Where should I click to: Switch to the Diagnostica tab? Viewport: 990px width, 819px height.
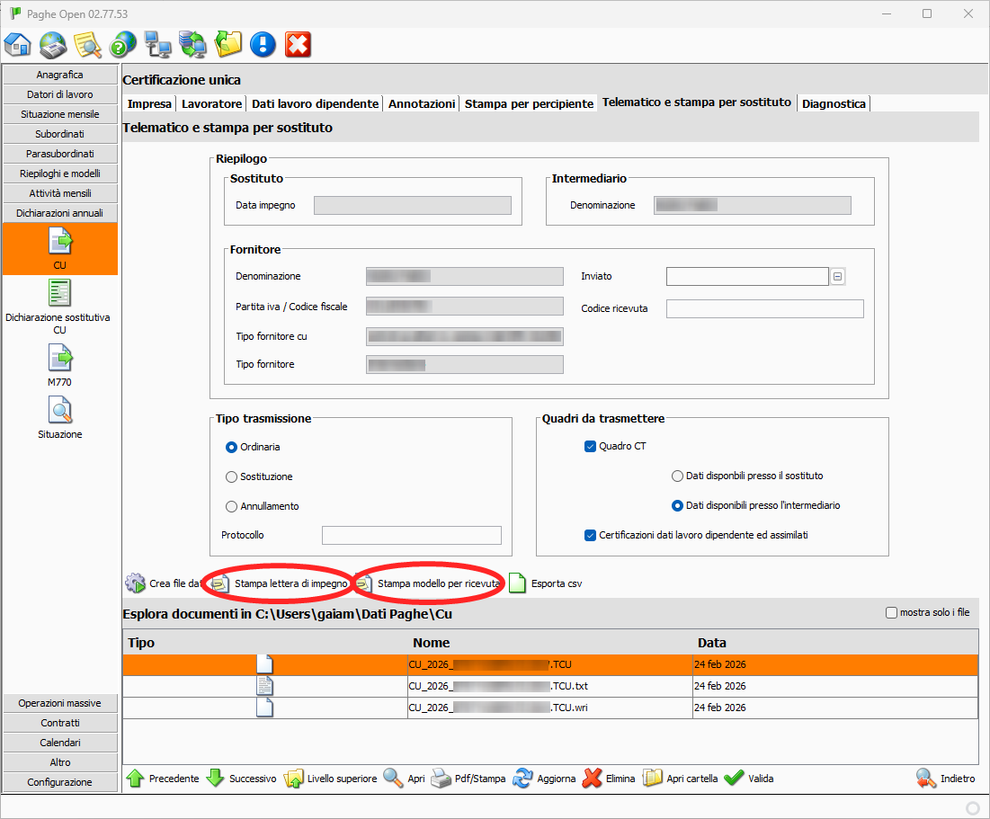coord(834,103)
